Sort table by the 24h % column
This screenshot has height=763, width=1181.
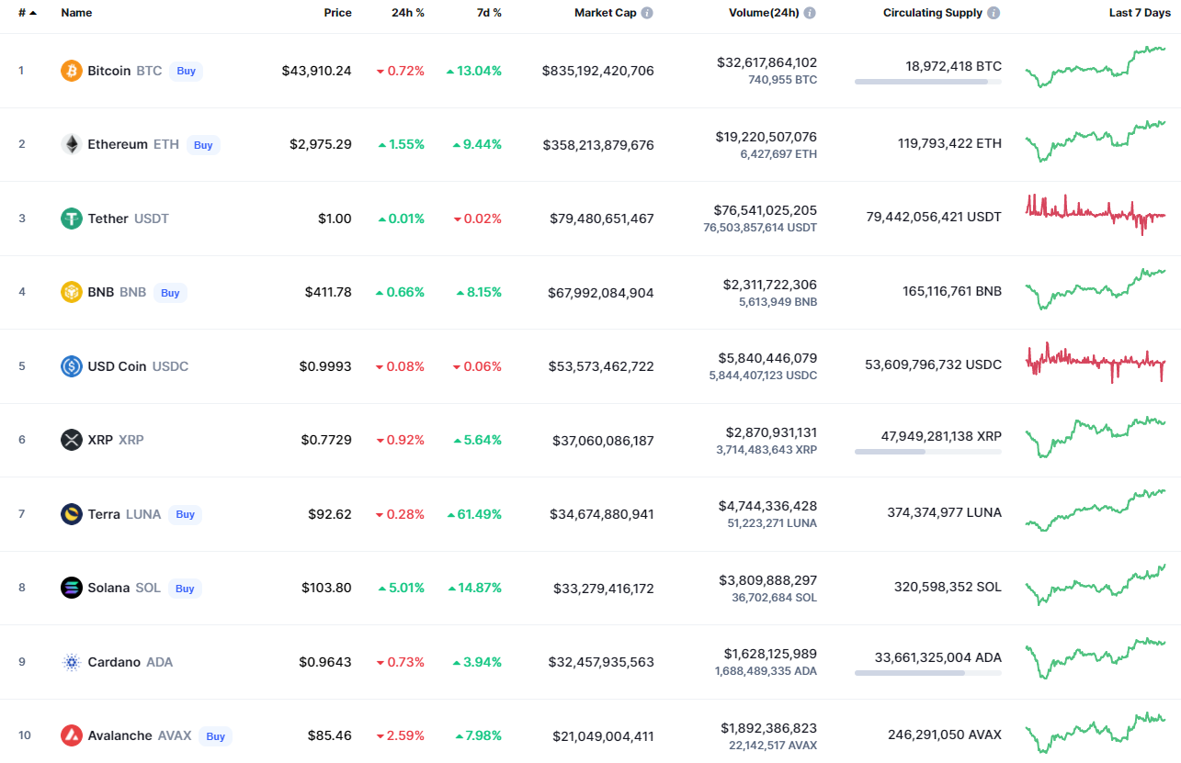click(408, 13)
